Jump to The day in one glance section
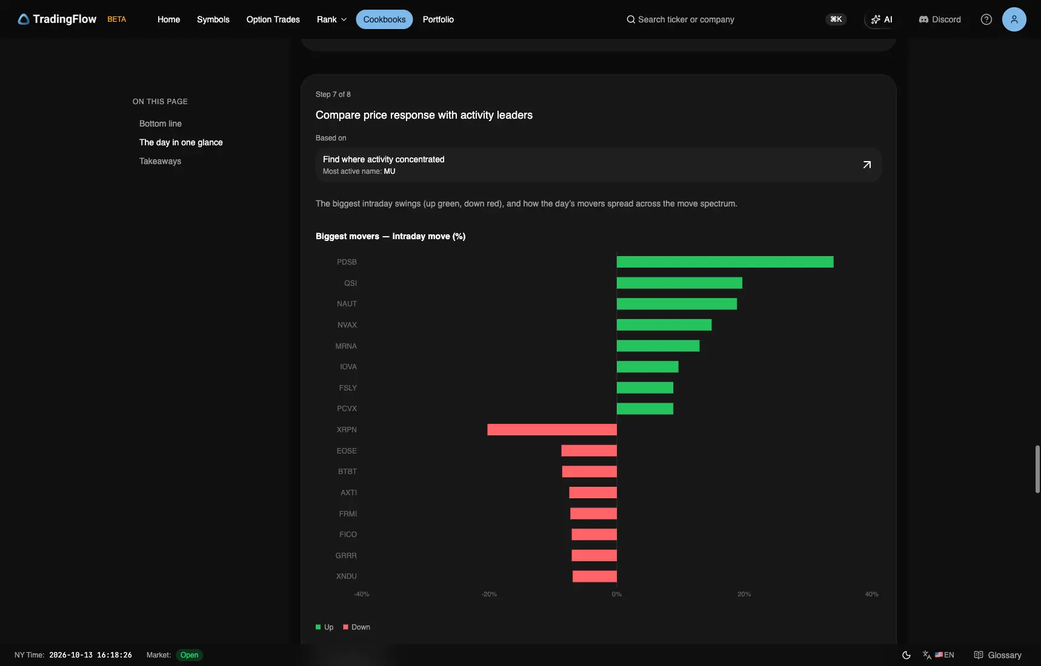The image size is (1041, 666). [181, 142]
